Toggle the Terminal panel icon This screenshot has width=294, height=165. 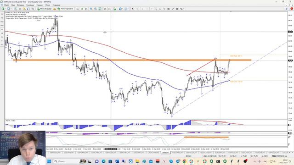(28, 9)
